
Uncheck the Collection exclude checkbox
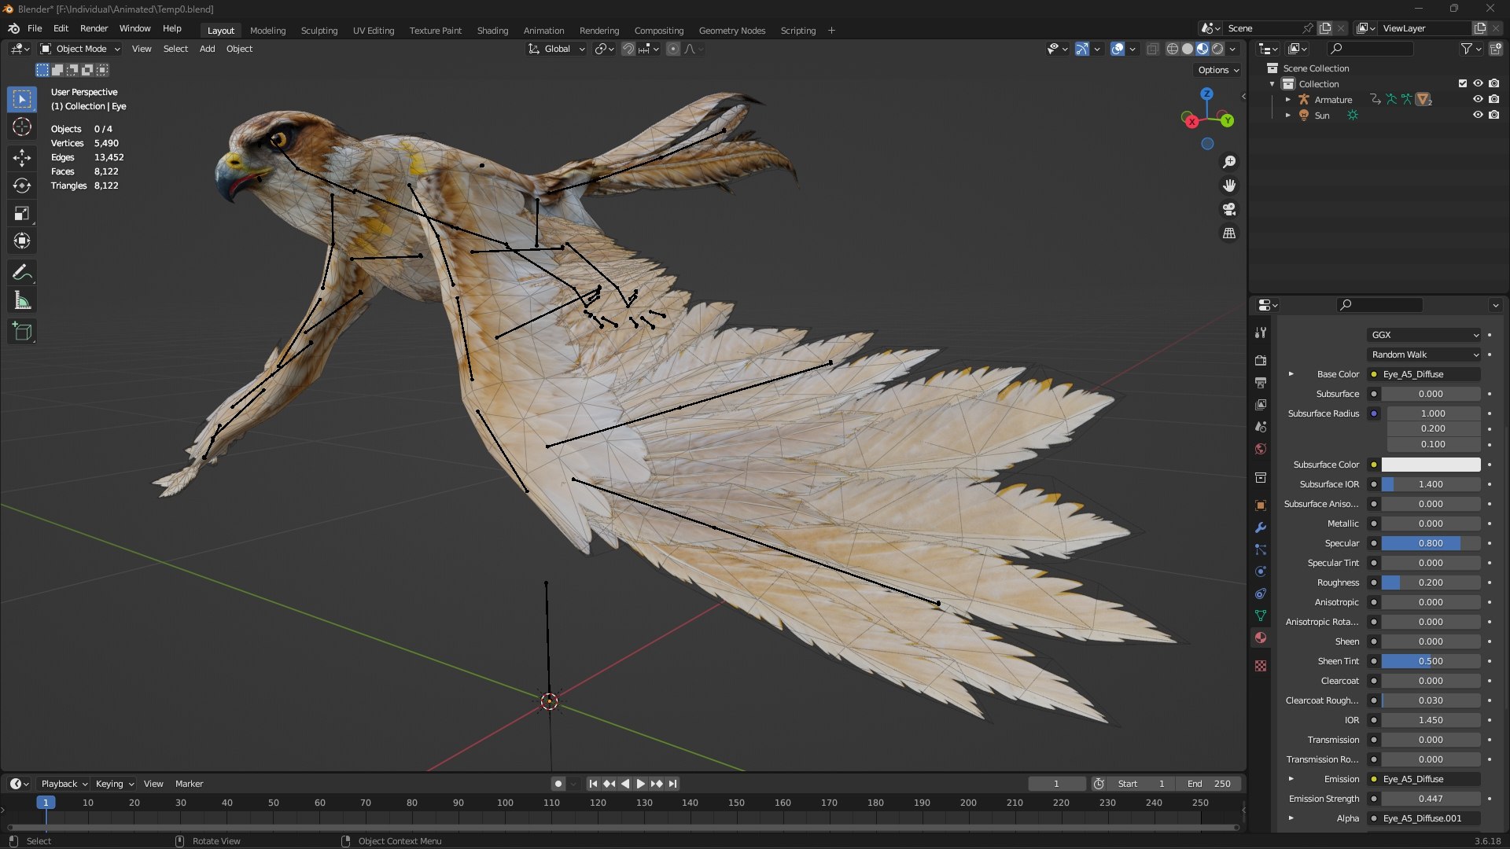1463,83
